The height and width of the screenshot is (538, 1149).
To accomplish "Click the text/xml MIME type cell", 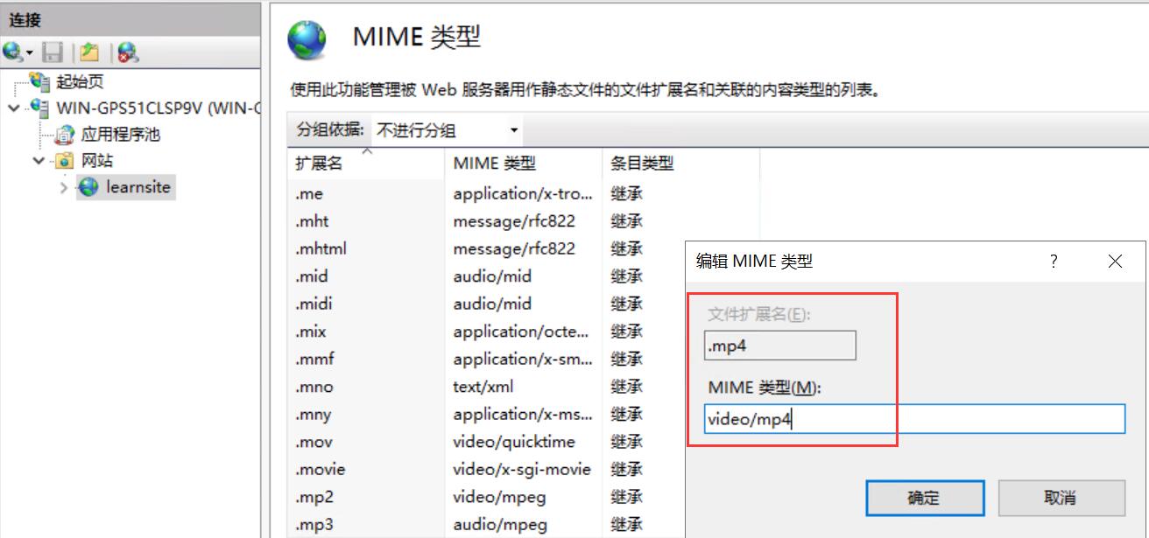I will [483, 387].
